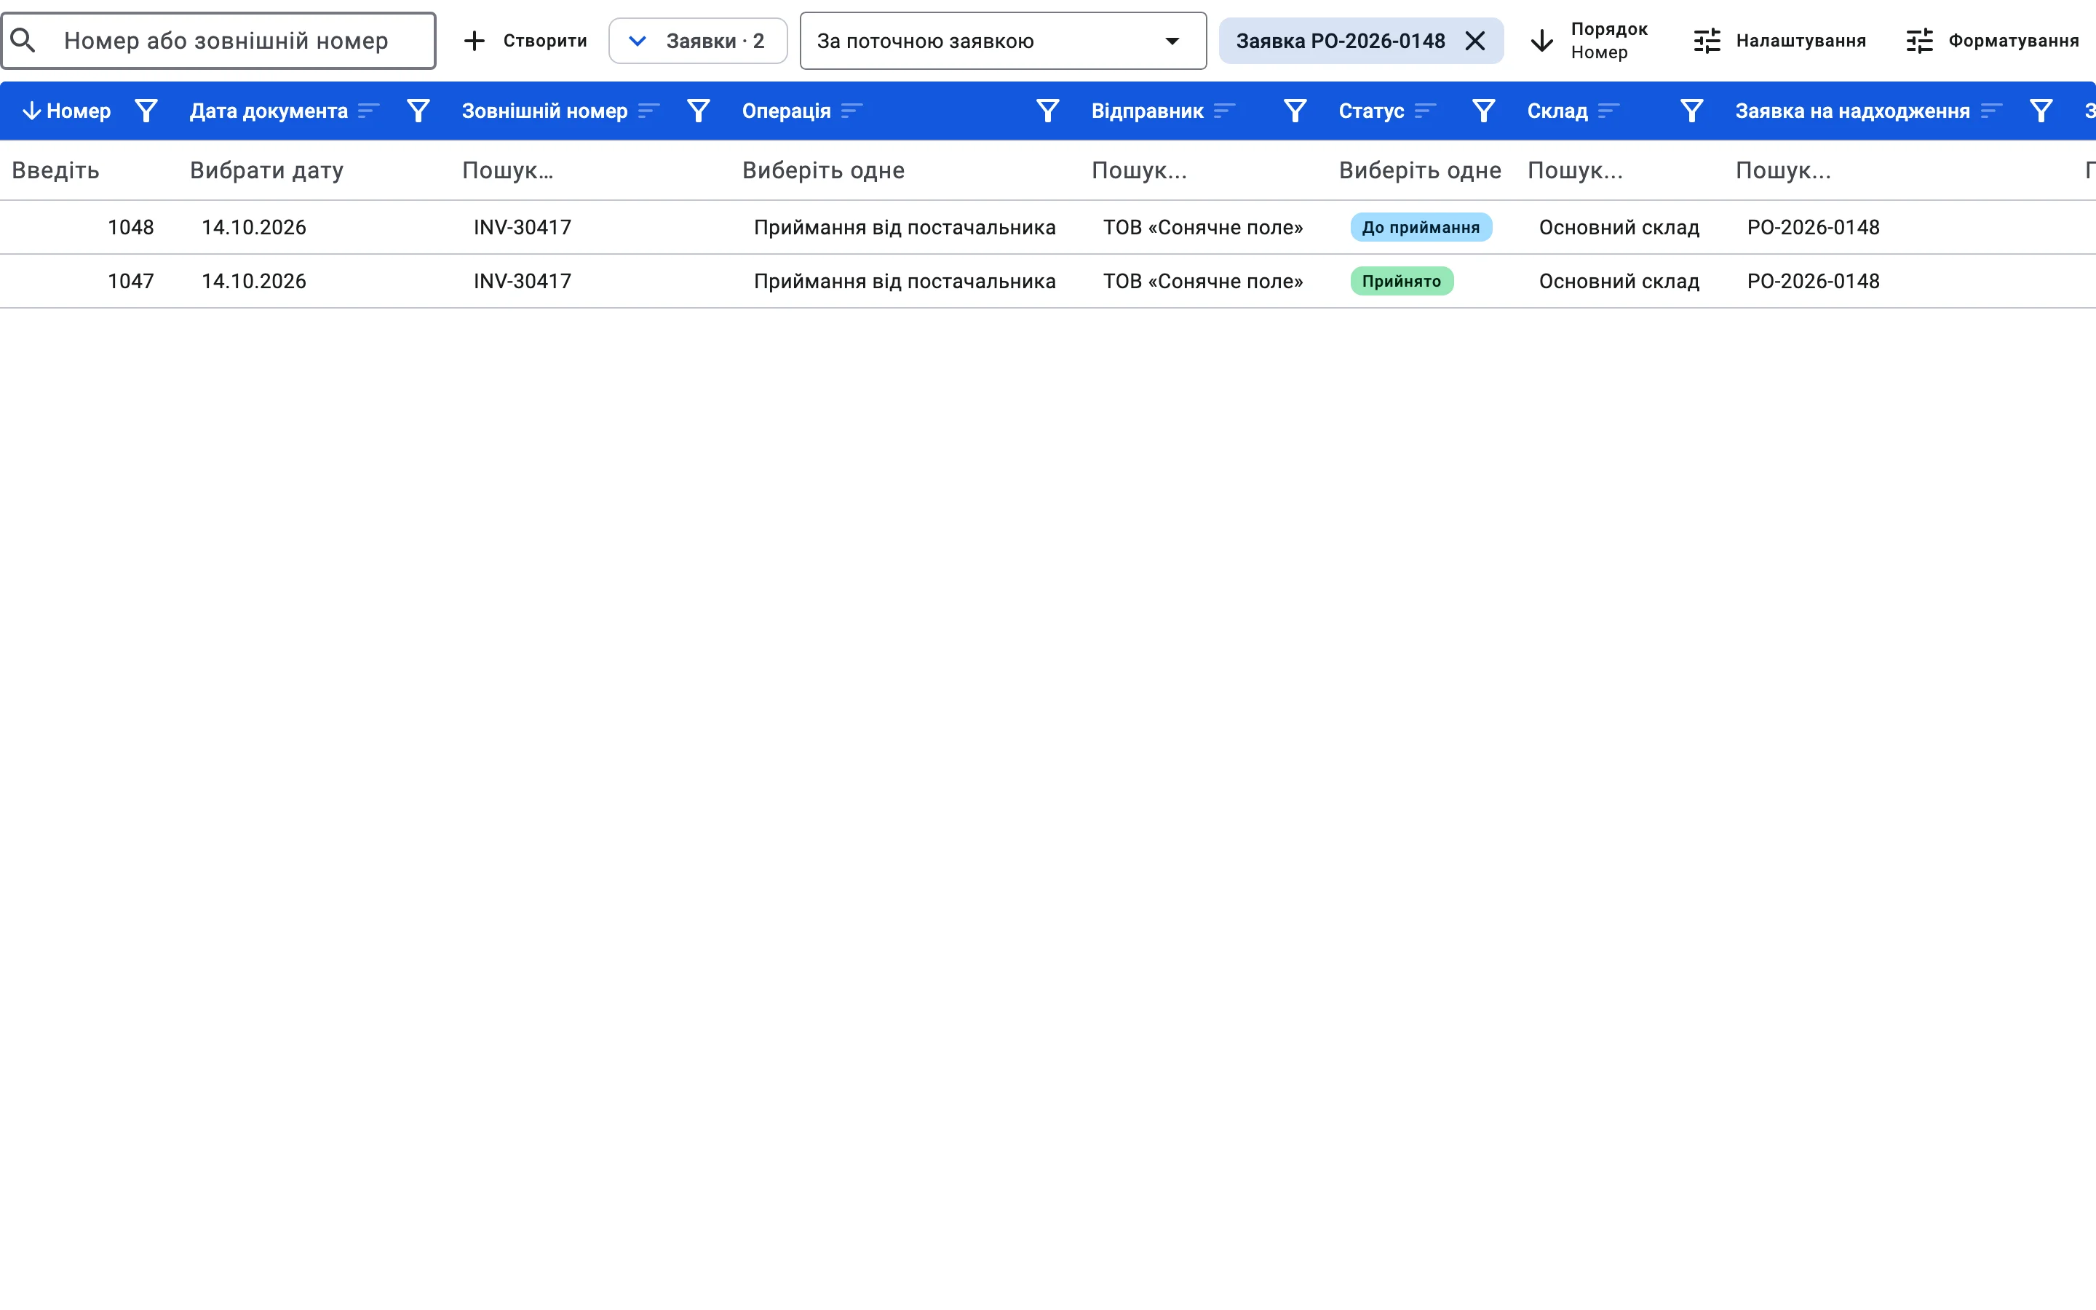Sort by Заявка на надходження sort icon
The width and height of the screenshot is (2096, 1310).
tap(1992, 111)
